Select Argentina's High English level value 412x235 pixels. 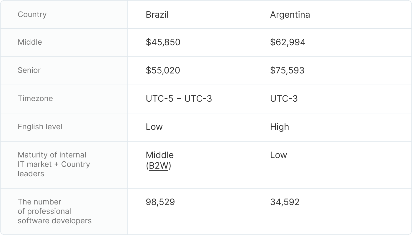tap(279, 127)
